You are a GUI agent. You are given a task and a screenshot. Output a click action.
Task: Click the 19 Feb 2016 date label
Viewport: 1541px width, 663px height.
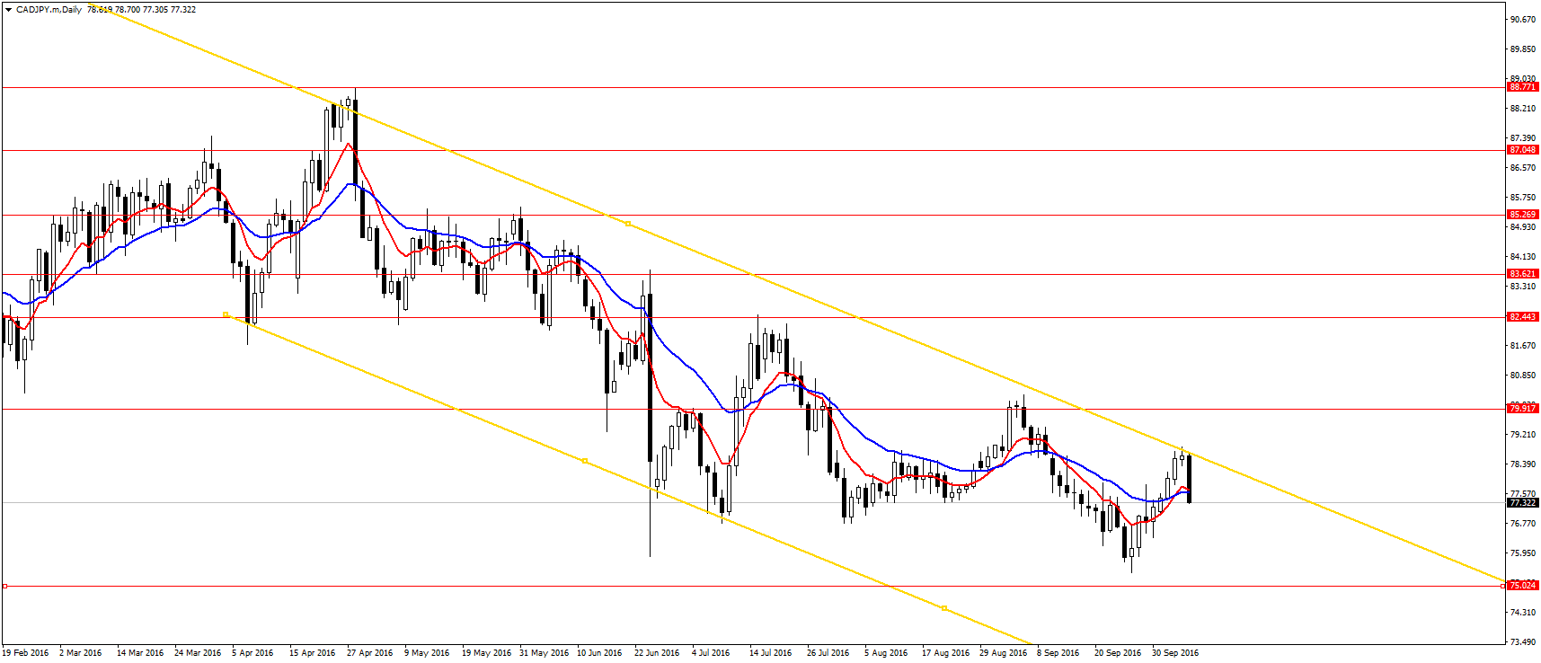[x=25, y=653]
